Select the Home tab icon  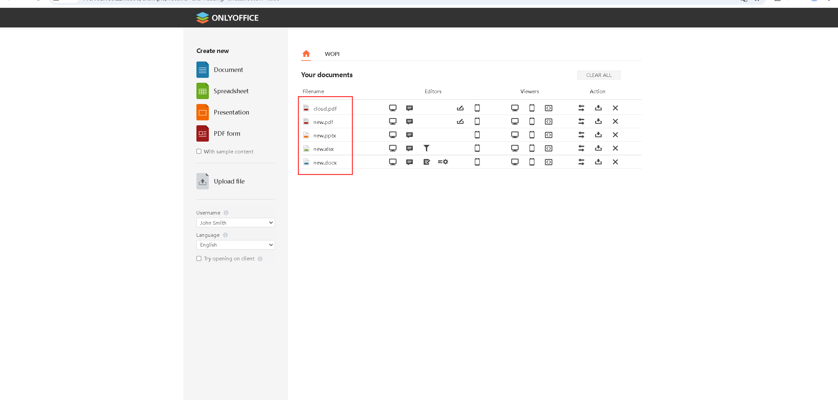click(x=306, y=54)
